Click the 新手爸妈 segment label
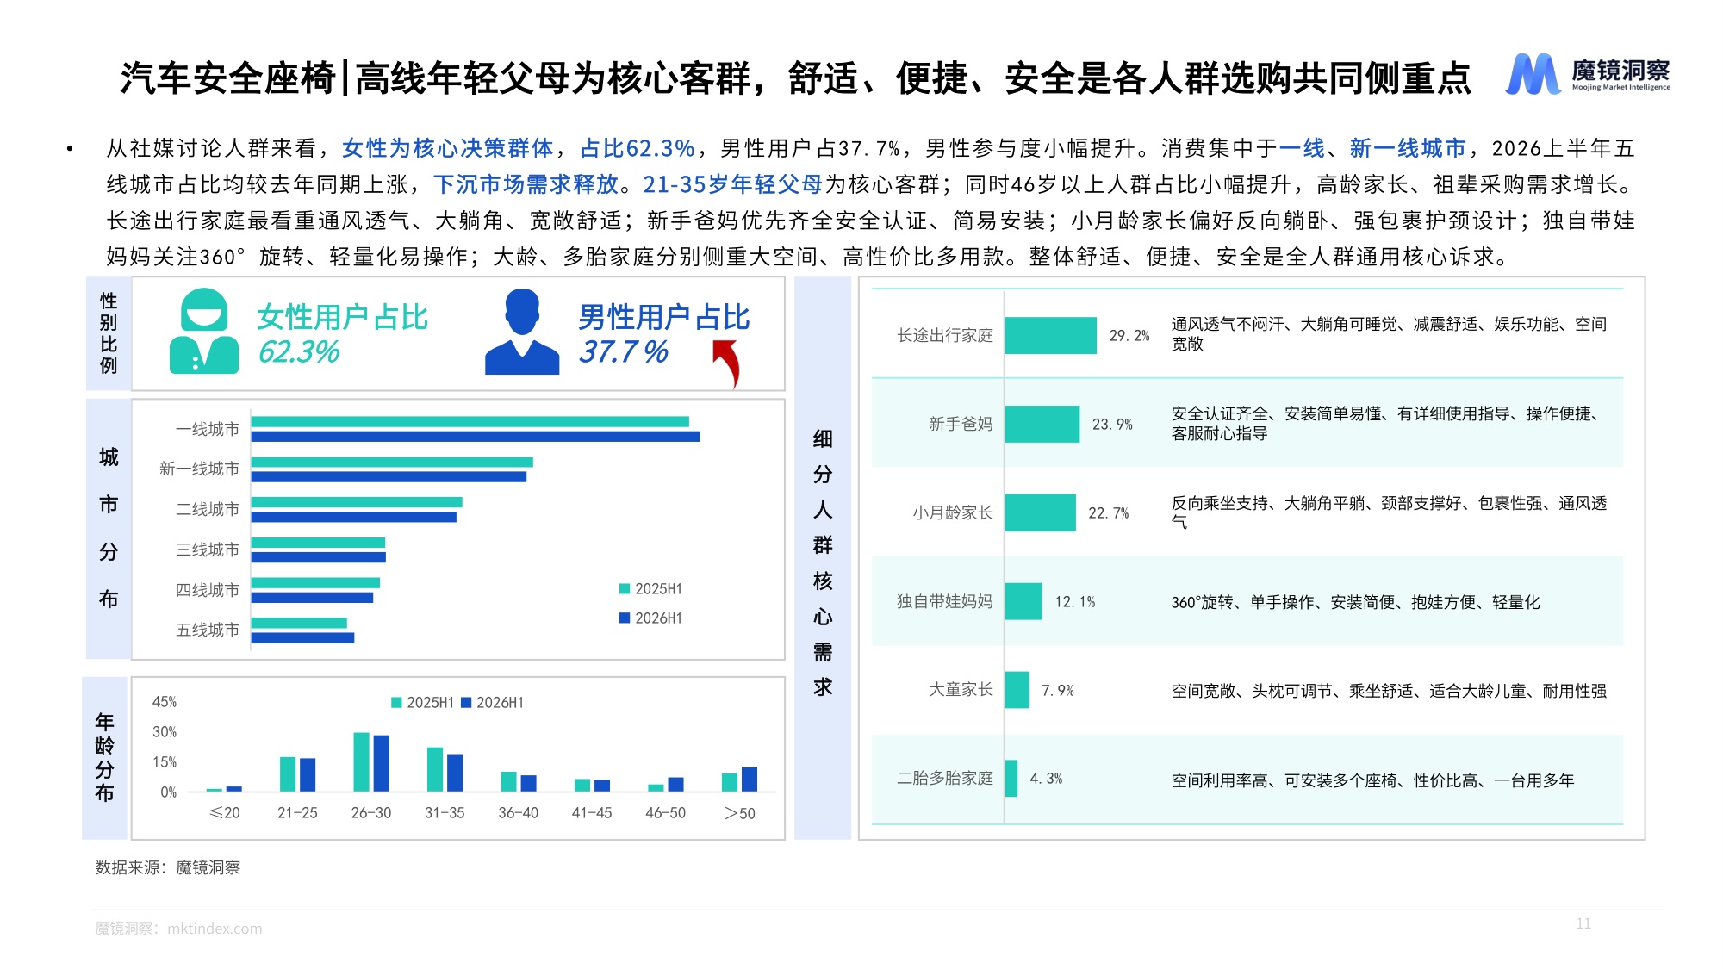Image resolution: width=1723 pixels, height=969 pixels. click(x=961, y=424)
